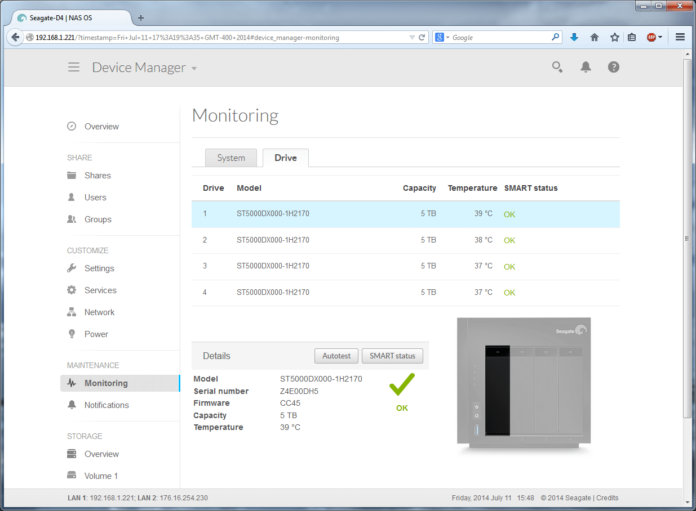
Task: Click the green OK checkmark status
Action: coord(402,392)
